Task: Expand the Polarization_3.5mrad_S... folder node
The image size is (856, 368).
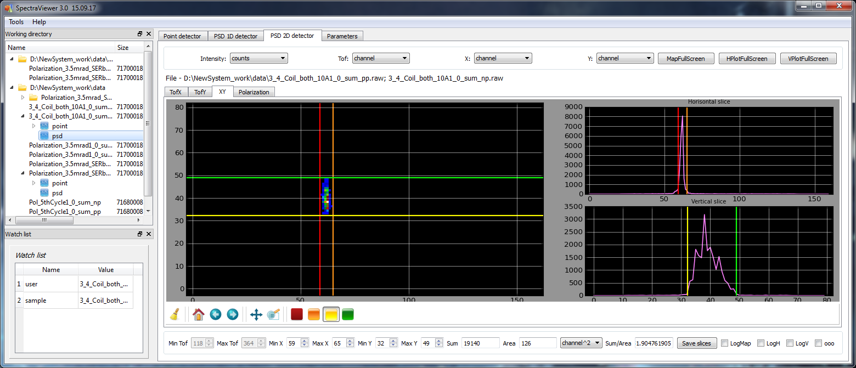Action: [22, 98]
